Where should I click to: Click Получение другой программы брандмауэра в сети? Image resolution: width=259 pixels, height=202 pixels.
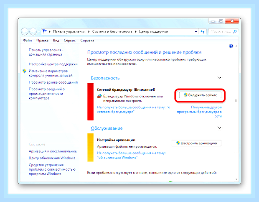point(199,112)
